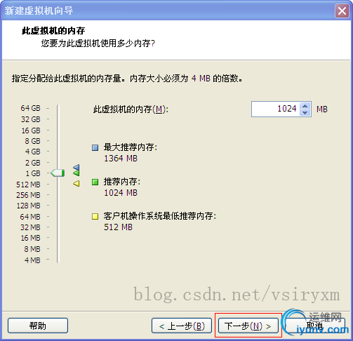Close the 新建虚拟机向导 window
The height and width of the screenshot is (341, 353).
[x=342, y=11]
